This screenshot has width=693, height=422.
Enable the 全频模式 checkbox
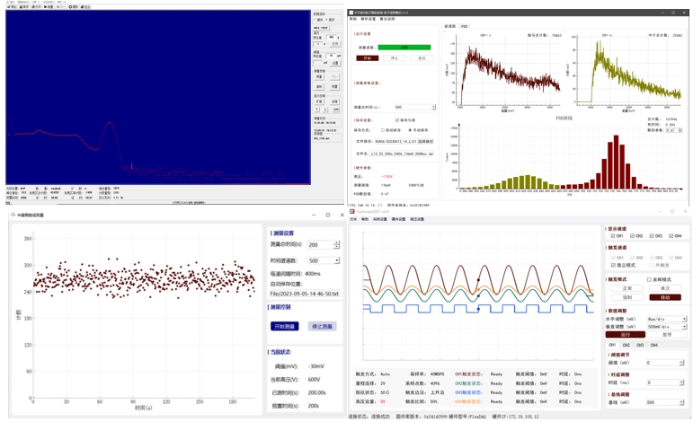(649, 279)
